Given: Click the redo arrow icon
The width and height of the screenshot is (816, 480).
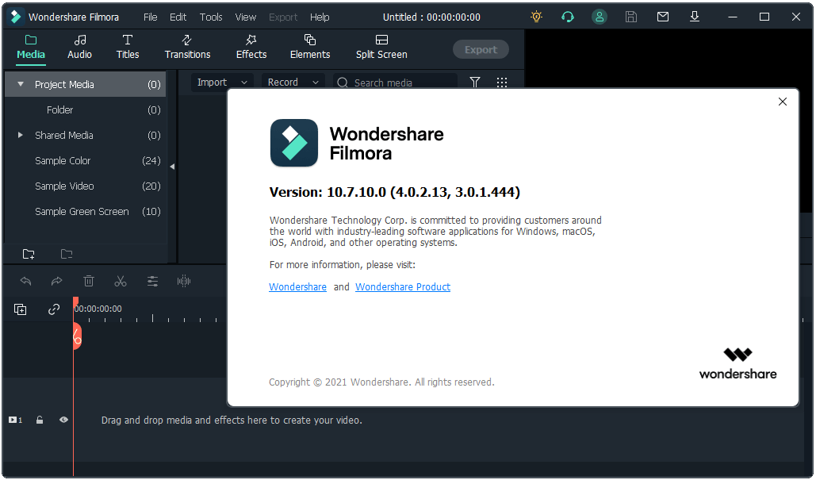Looking at the screenshot, I should [x=57, y=281].
